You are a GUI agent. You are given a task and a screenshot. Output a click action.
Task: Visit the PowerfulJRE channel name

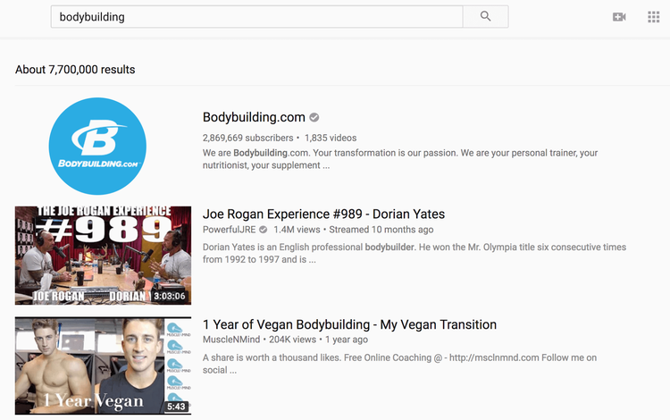point(229,230)
